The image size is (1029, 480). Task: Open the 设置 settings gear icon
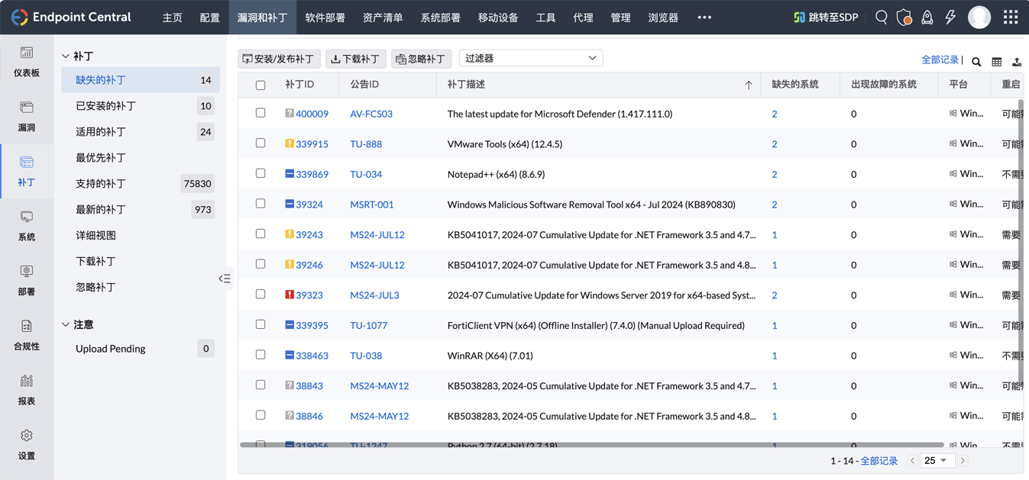[27, 436]
